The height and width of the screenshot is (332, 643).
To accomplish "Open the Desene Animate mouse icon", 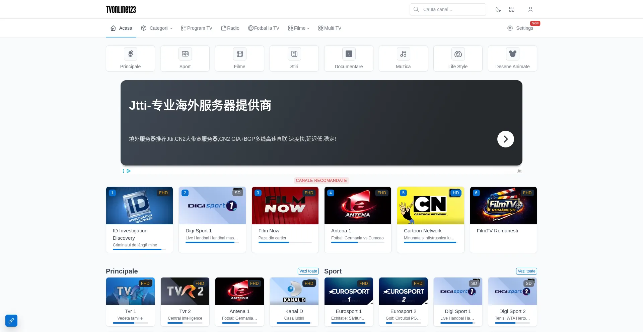I will [x=513, y=54].
